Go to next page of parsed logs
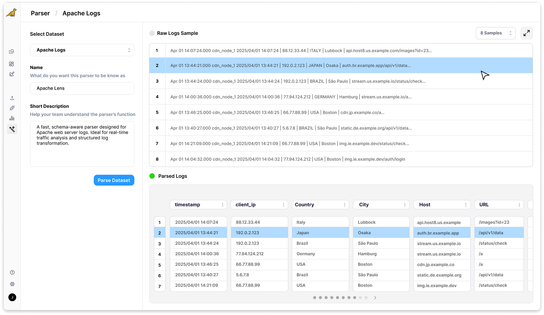Viewport: 544px width, 315px height. tap(375, 297)
